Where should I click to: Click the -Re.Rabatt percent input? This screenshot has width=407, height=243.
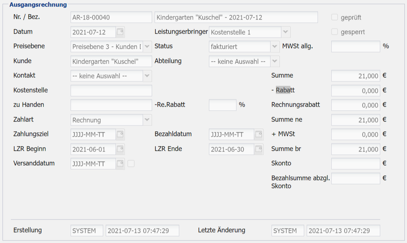pyautogui.click(x=222, y=105)
